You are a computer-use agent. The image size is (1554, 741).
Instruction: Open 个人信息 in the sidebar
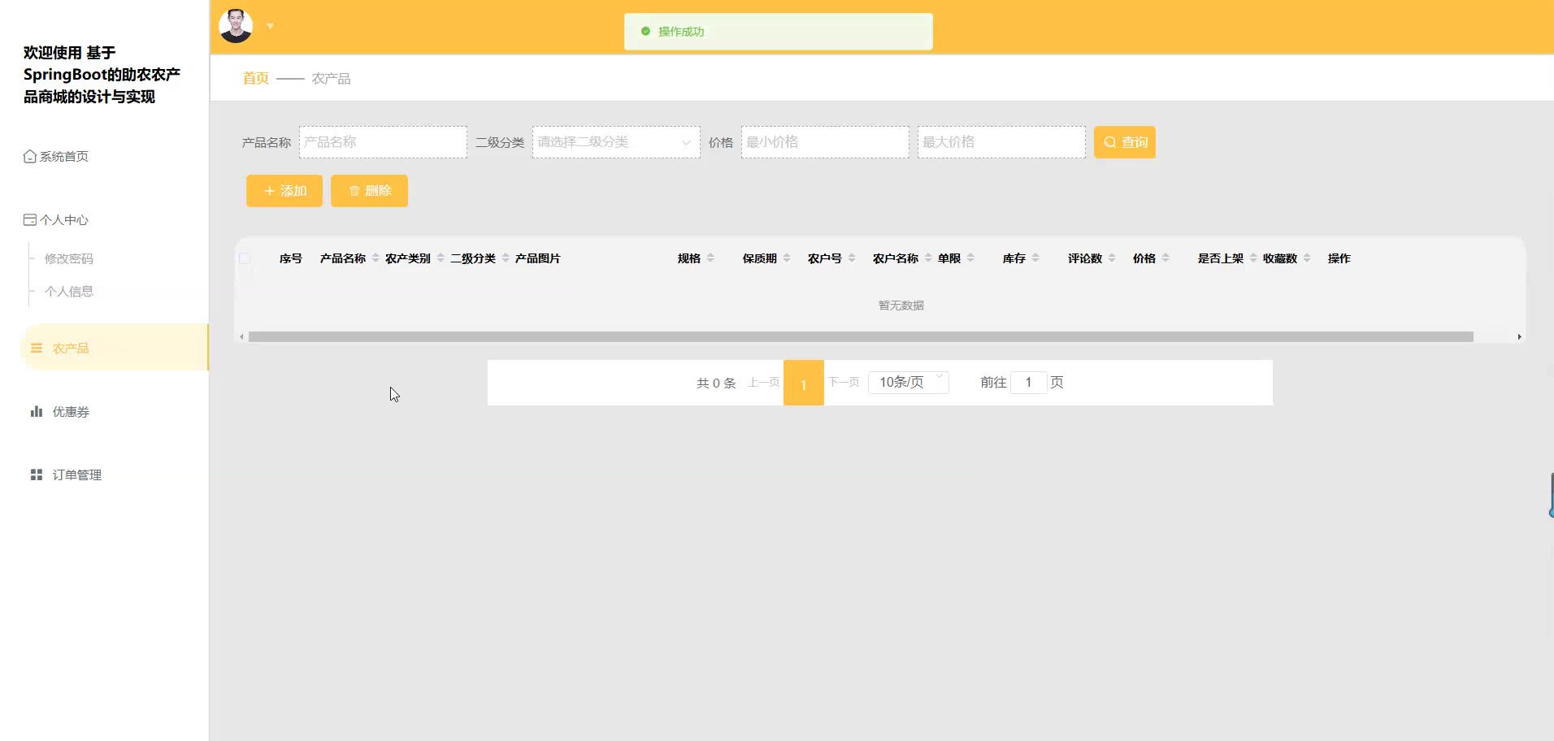(x=69, y=291)
